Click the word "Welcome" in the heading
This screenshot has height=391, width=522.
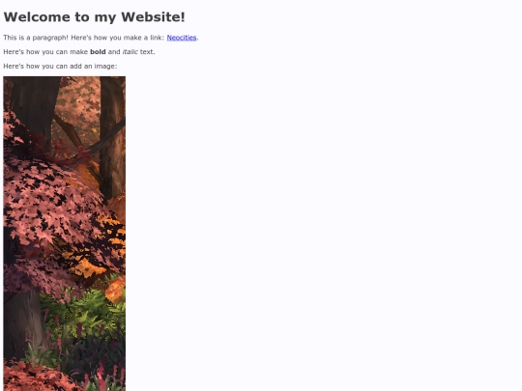click(x=37, y=17)
